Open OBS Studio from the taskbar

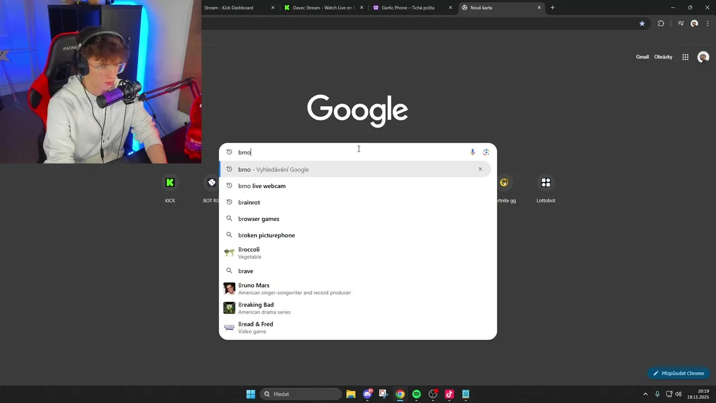click(433, 394)
